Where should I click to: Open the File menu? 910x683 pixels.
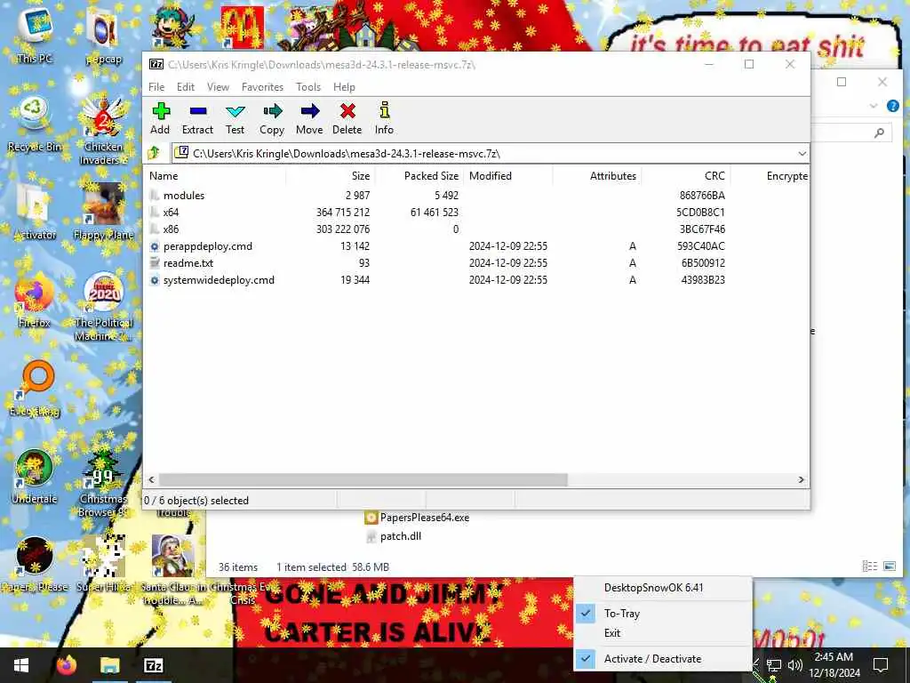tap(156, 87)
